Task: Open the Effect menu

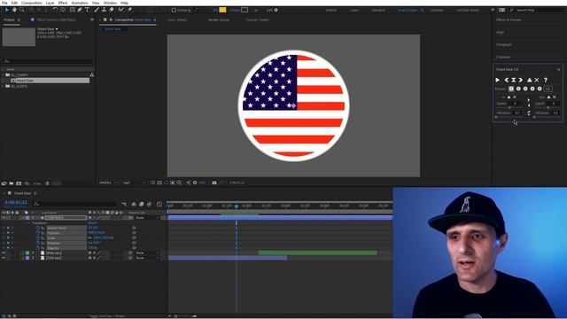Action: click(x=63, y=3)
